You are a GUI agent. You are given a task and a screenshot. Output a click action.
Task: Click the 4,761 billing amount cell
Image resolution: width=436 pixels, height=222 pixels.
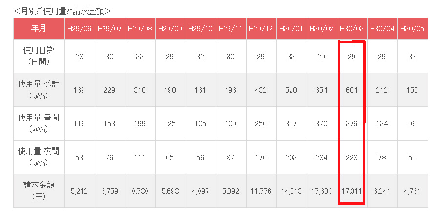pyautogui.click(x=412, y=191)
